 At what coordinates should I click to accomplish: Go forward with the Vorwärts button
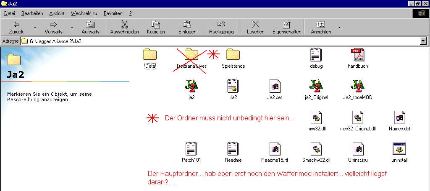click(53, 28)
